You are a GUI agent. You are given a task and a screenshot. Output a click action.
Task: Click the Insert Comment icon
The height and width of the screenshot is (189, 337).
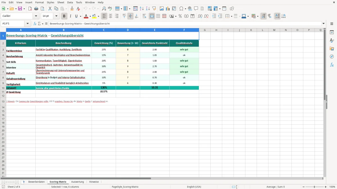pyautogui.click(x=196, y=9)
